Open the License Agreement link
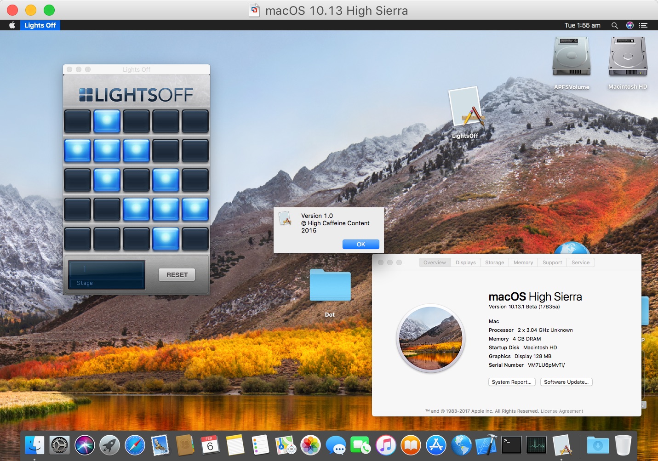The height and width of the screenshot is (461, 658). click(x=562, y=411)
